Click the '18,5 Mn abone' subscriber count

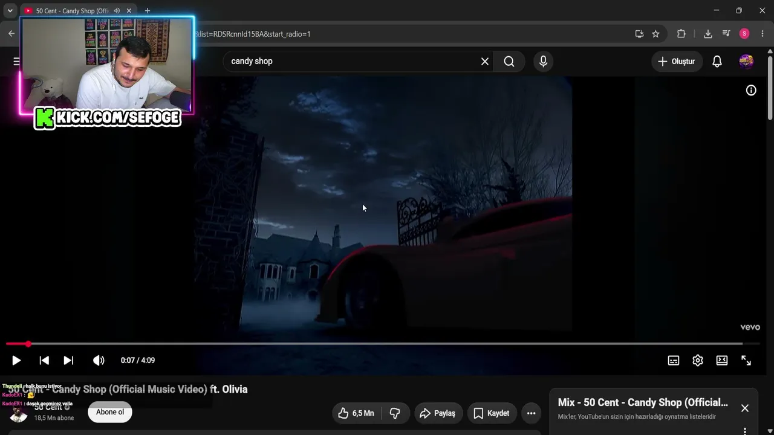pos(54,418)
